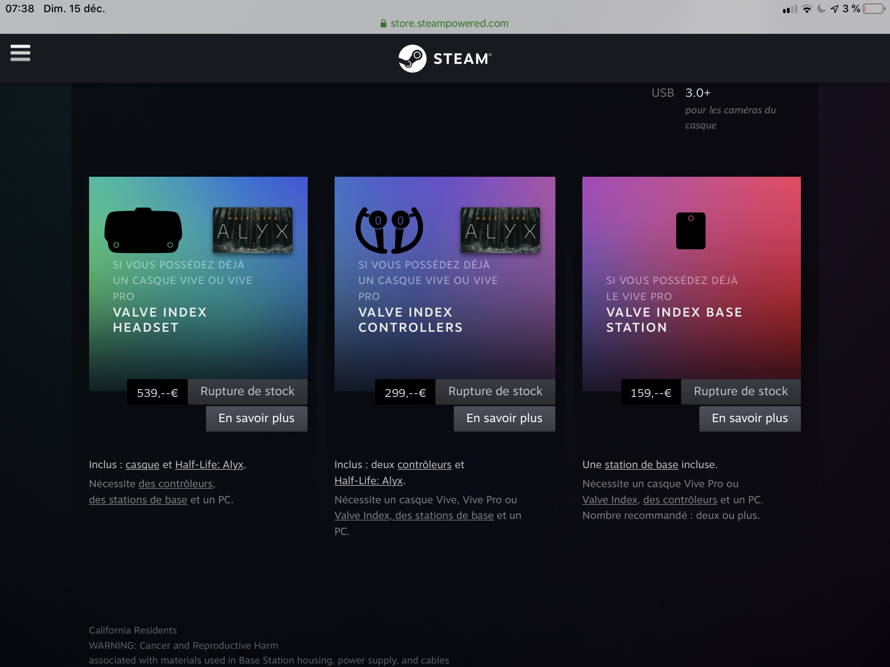This screenshot has height=667, width=890.
Task: Open the deux contrôleurs link
Action: click(424, 465)
